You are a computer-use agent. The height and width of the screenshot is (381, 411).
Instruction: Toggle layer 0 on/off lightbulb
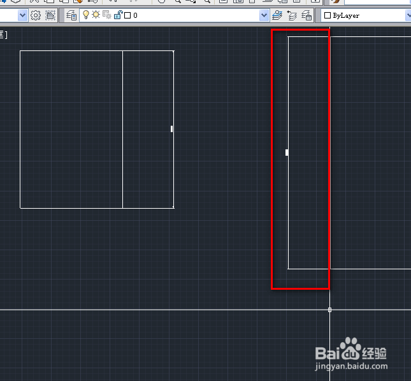tap(86, 15)
